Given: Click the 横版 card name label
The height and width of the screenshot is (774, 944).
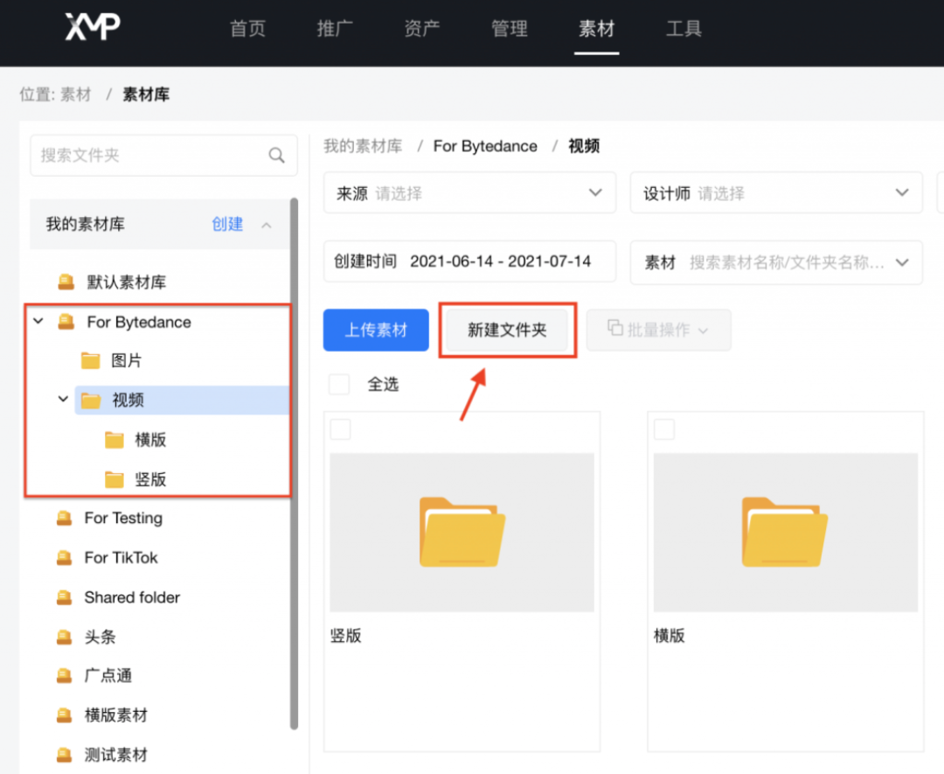Looking at the screenshot, I should coord(670,636).
